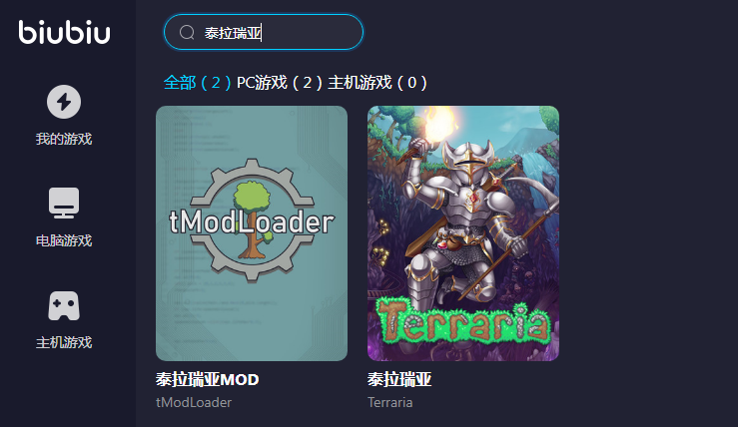Go to 我的游戏 sidebar label
Viewport: 738px width, 427px height.
click(64, 140)
